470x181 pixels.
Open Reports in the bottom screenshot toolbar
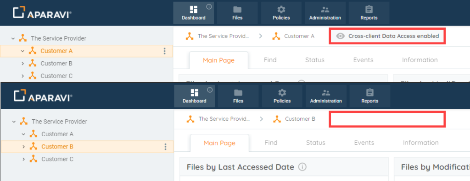tap(370, 96)
